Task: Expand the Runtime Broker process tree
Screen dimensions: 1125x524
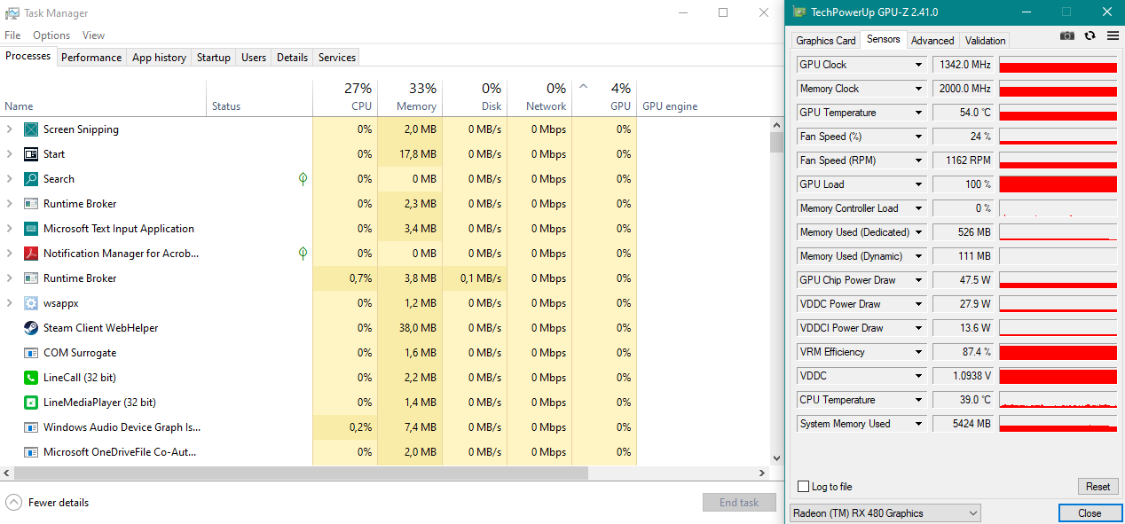Action: point(10,204)
